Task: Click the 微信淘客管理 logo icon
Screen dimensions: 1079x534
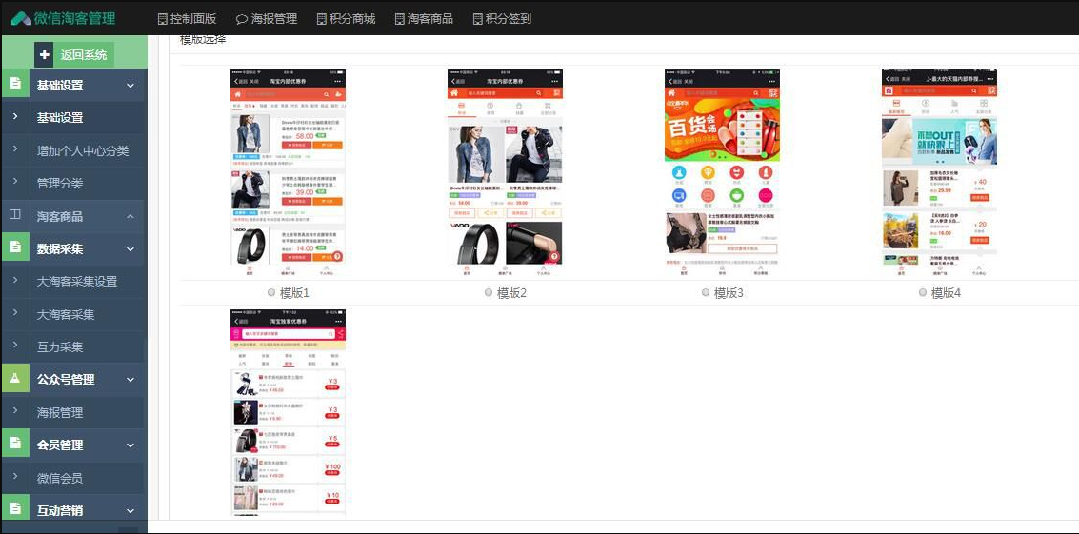Action: (20, 18)
